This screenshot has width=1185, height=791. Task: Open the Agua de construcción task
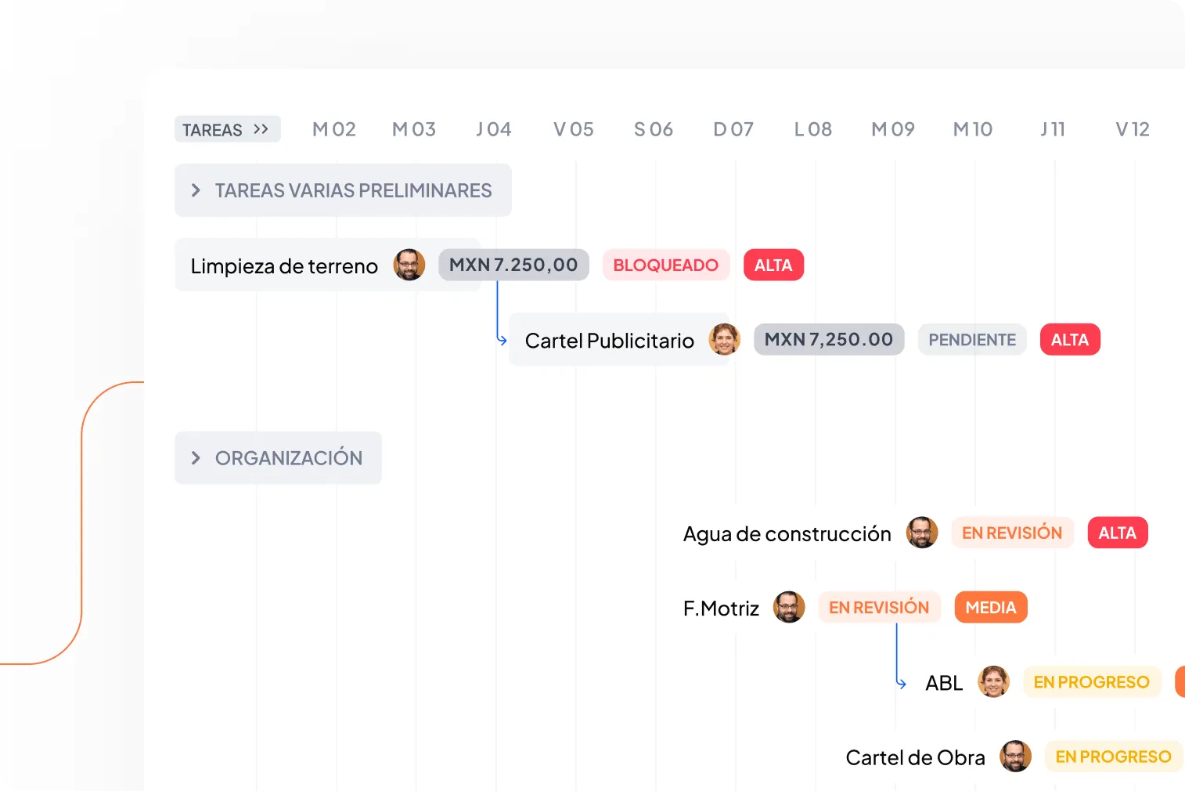(787, 534)
